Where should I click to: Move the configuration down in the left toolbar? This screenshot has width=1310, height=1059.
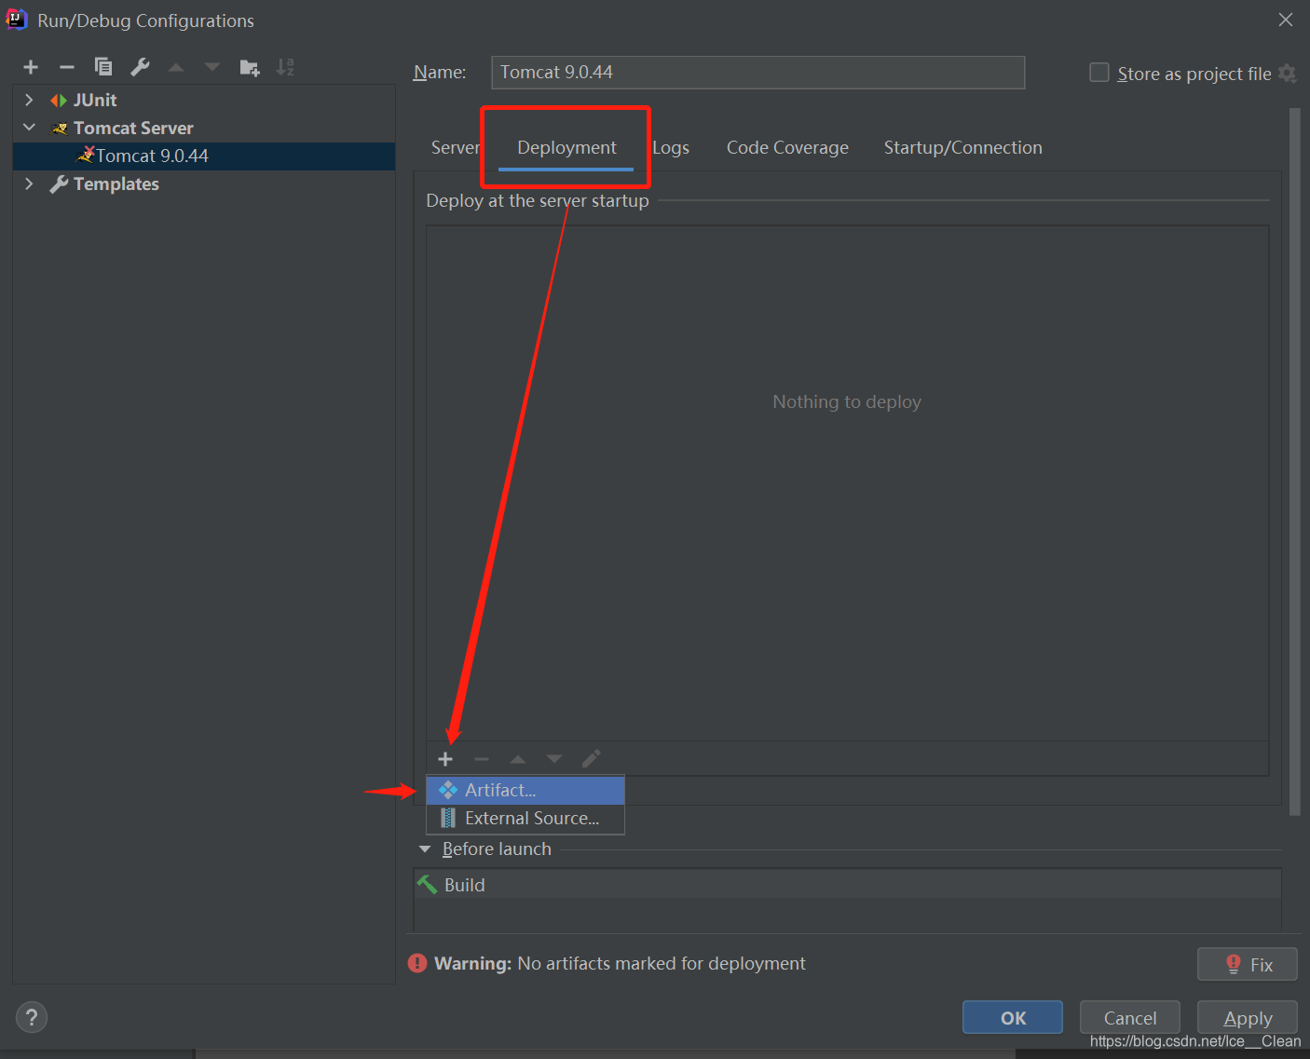point(212,67)
